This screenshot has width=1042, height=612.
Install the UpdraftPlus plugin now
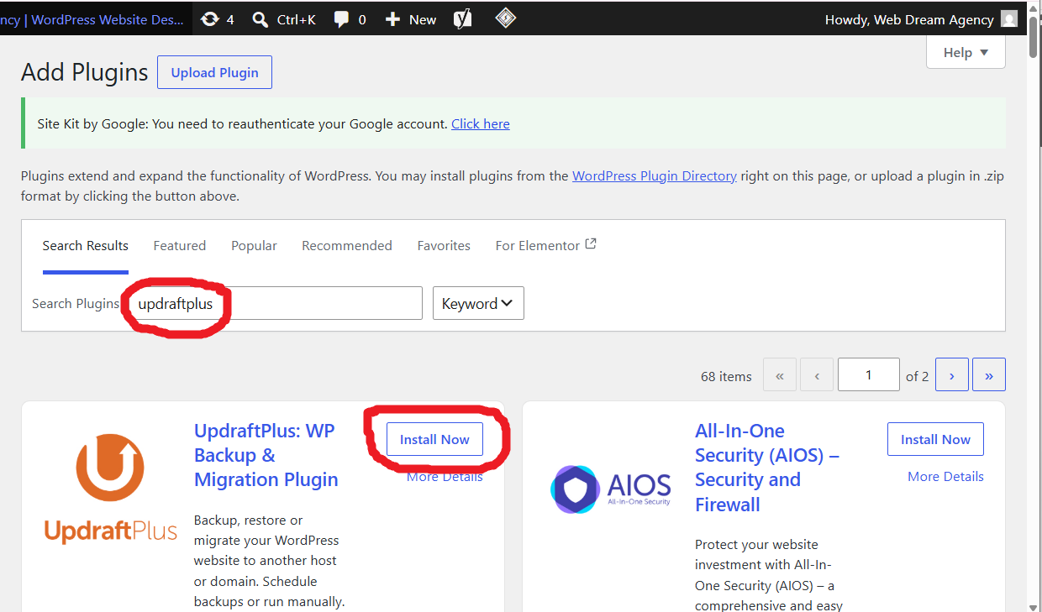coord(434,439)
